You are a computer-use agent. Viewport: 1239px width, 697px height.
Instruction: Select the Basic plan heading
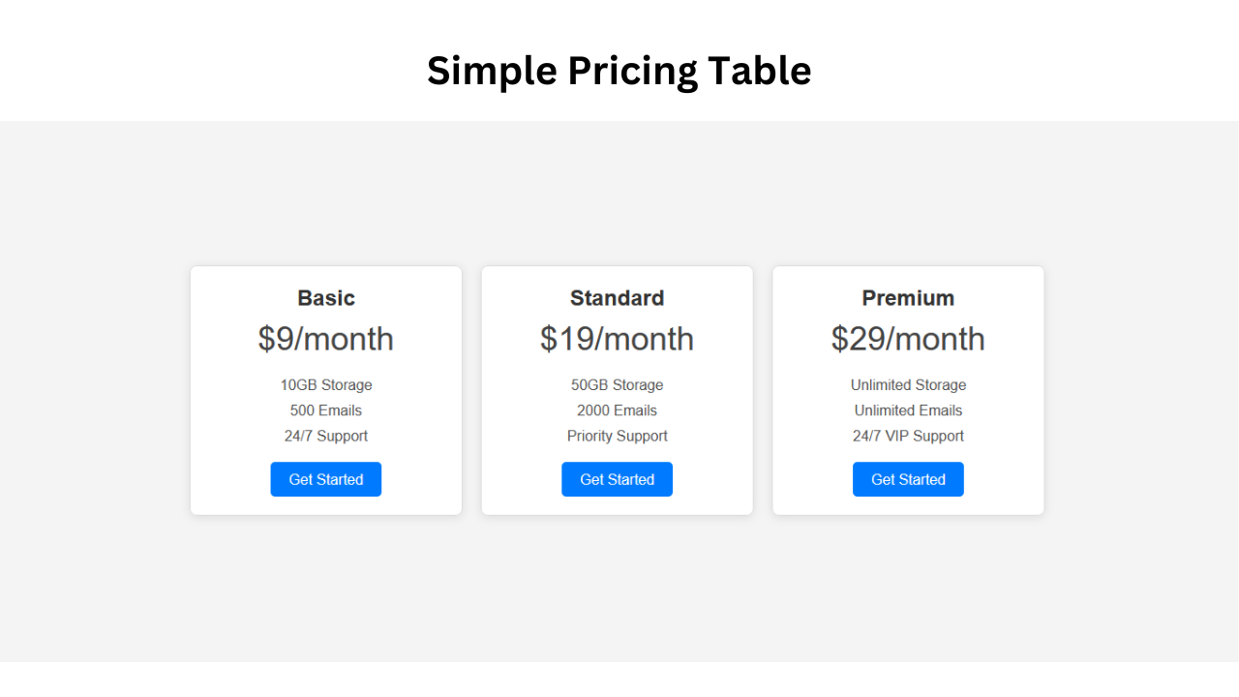tap(326, 298)
